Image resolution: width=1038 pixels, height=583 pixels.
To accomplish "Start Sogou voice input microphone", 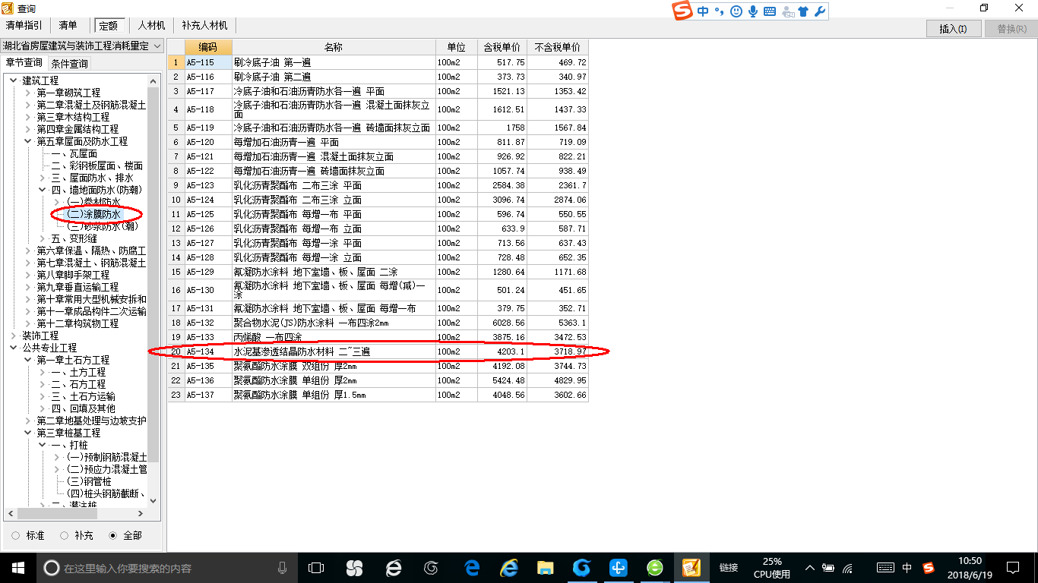I will pos(753,11).
